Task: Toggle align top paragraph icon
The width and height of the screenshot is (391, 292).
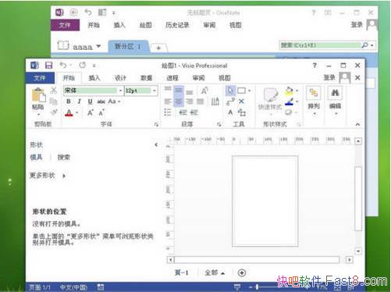Action: (168, 89)
